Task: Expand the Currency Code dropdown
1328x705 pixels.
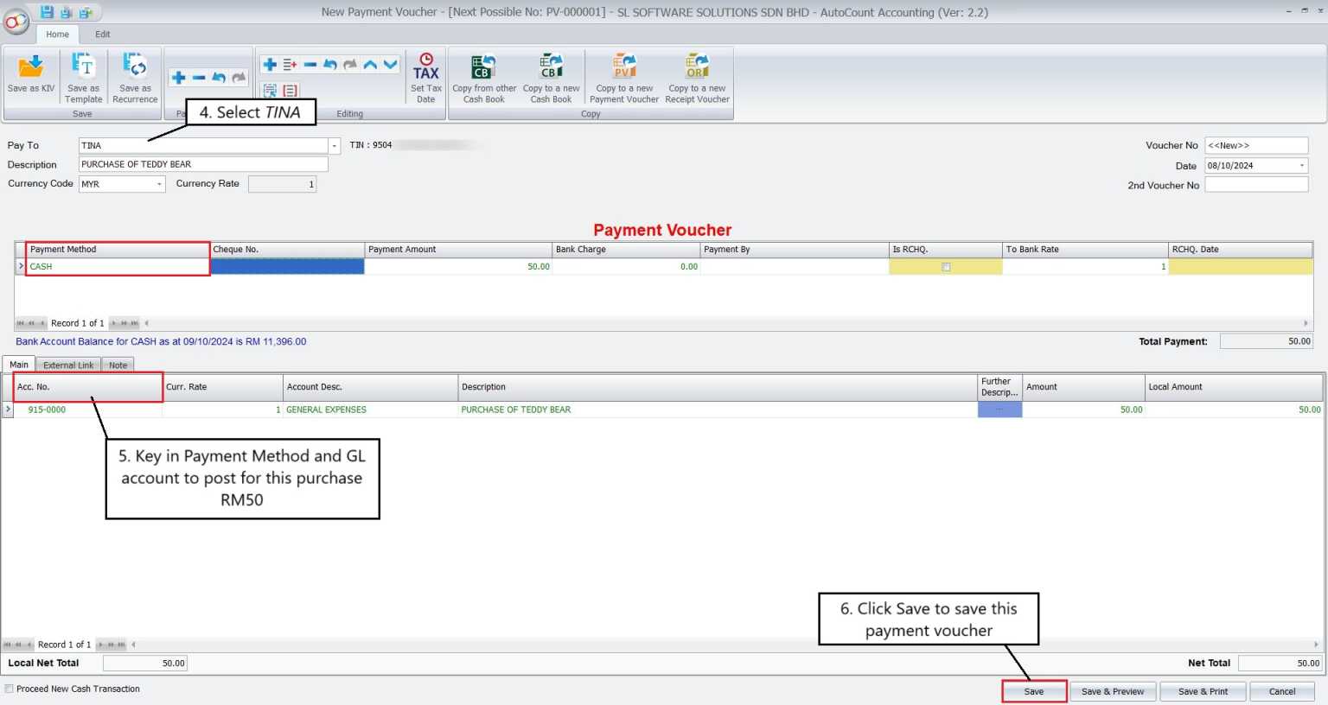Action: (x=159, y=184)
